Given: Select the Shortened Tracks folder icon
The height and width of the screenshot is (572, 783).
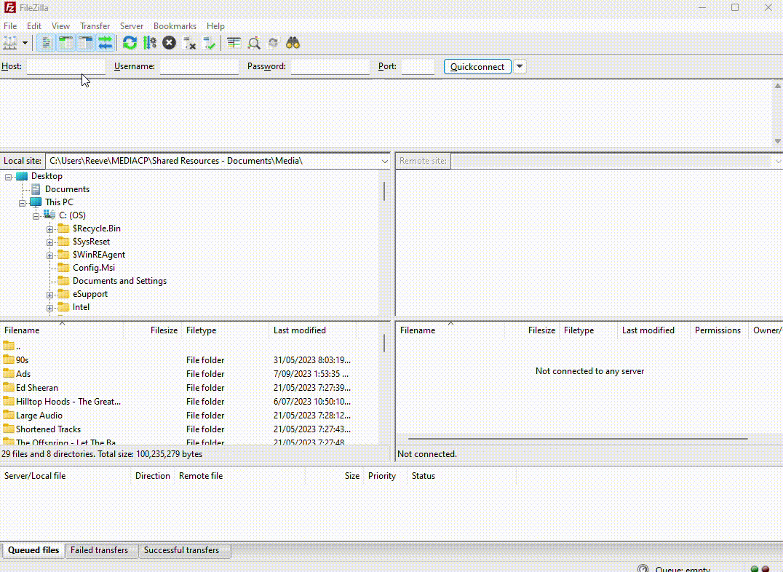Looking at the screenshot, I should (9, 429).
